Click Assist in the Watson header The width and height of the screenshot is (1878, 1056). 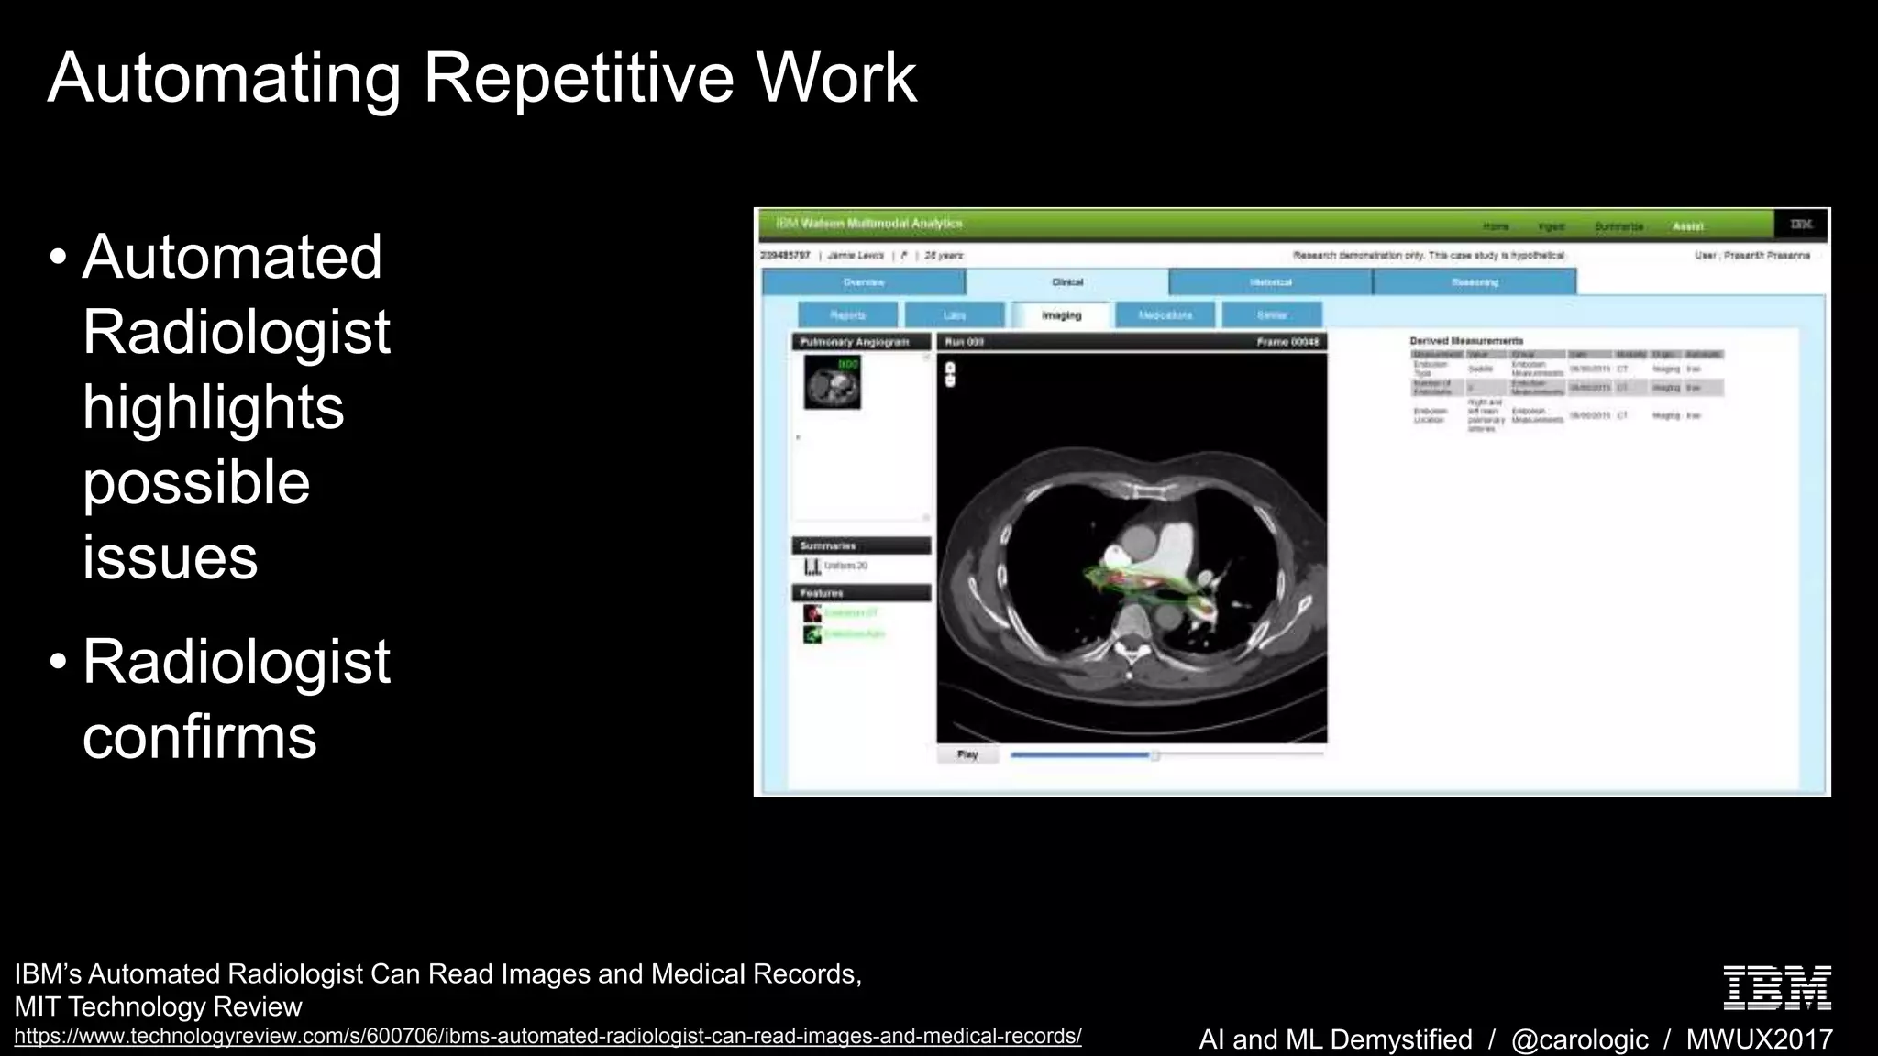coord(1687,226)
